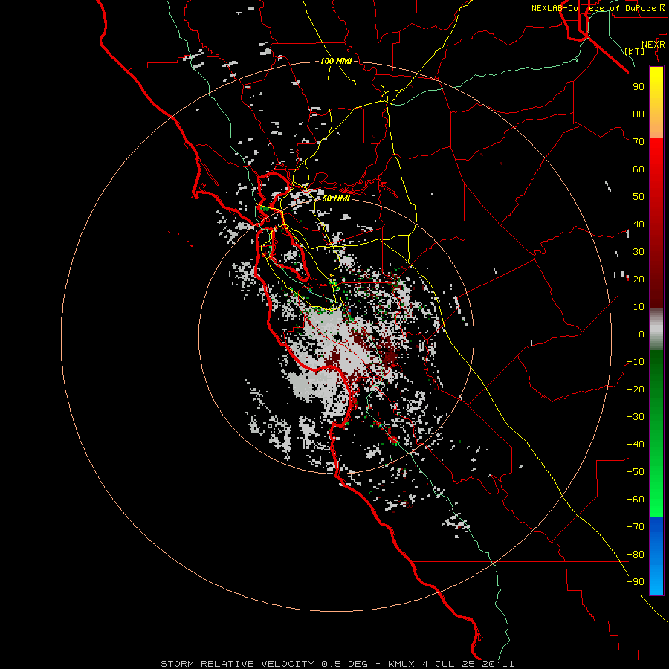The width and height of the screenshot is (669, 669).
Task: Click the 20 value on velocity scale
Action: click(639, 279)
